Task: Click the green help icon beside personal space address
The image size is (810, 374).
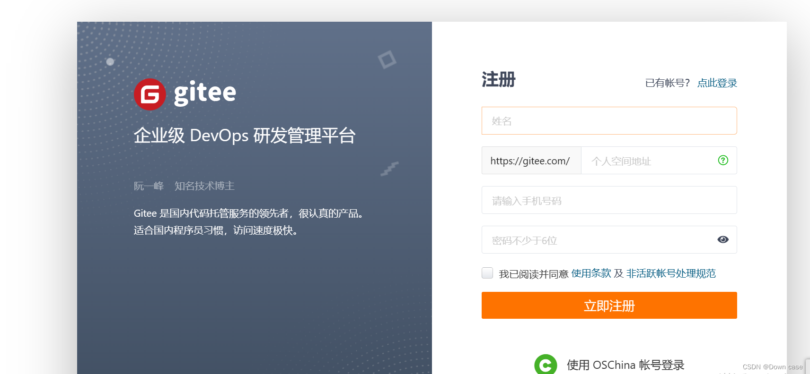Action: point(723,160)
